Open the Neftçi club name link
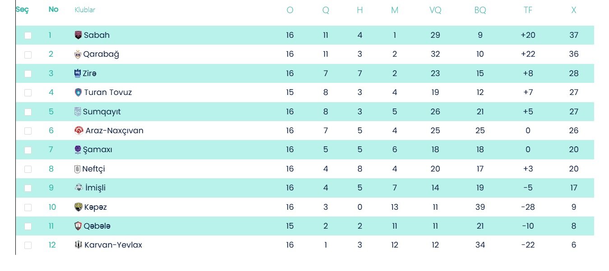Screen dimensions: 609x271 [94, 169]
